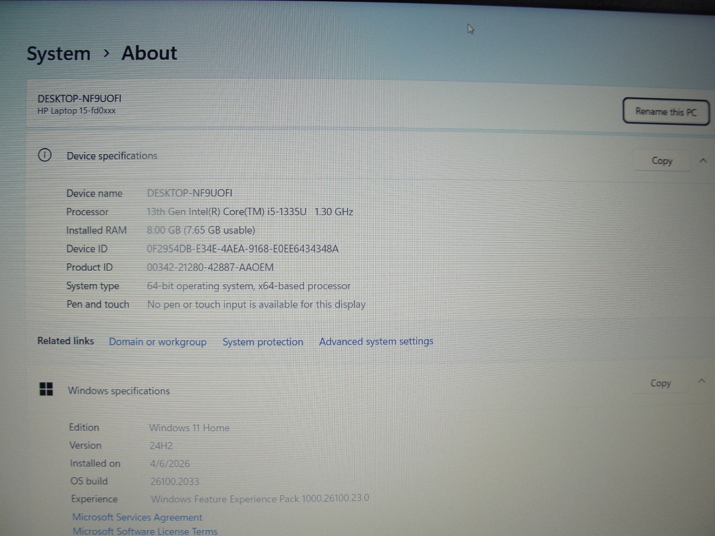The image size is (715, 536).
Task: Select the Installed RAM value 8.00 GB
Action: coord(201,230)
